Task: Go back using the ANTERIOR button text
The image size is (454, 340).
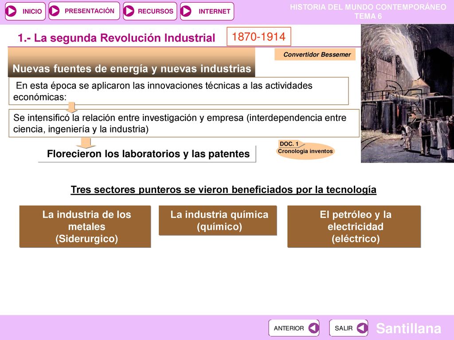Action: (289, 328)
